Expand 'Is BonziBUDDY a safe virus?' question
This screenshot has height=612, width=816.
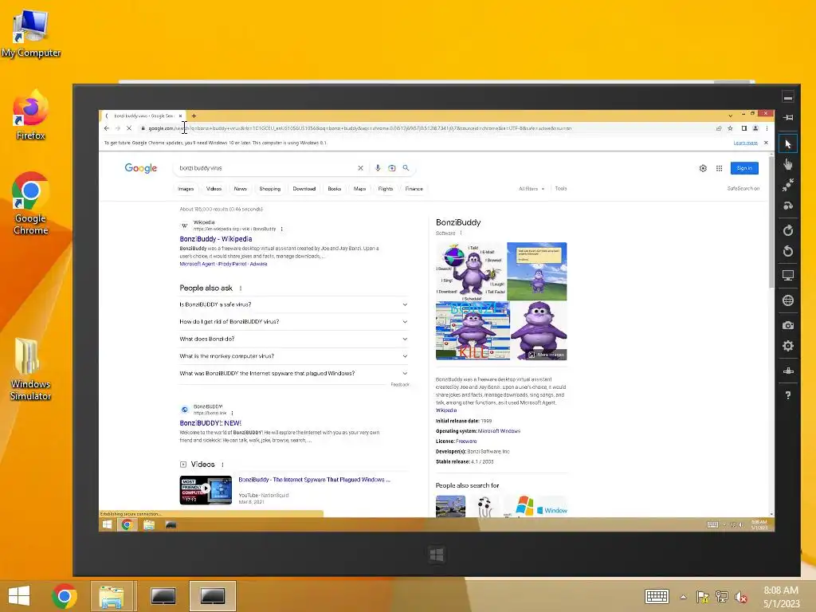click(x=293, y=304)
